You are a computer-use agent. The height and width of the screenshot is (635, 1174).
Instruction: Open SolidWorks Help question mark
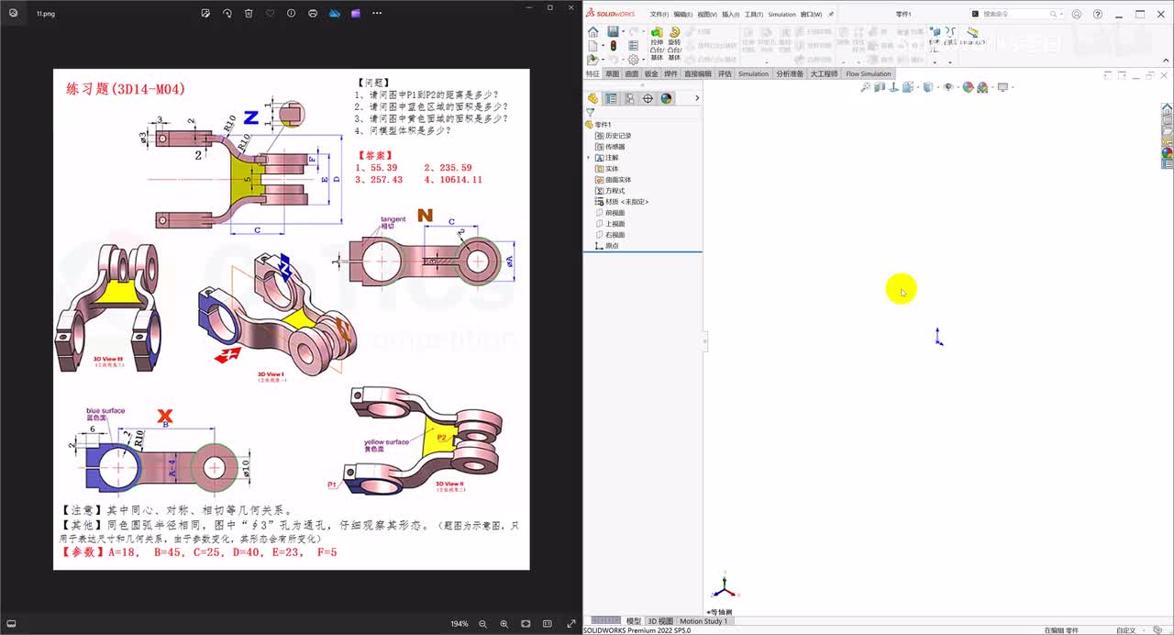click(1098, 14)
